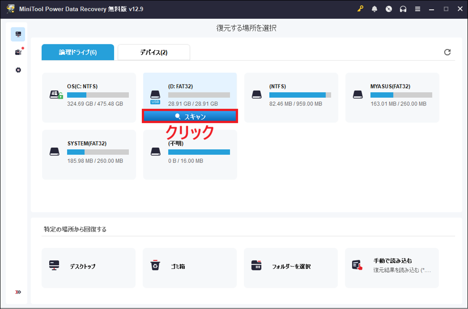Switch to the デバイス(2) tab

pos(154,52)
